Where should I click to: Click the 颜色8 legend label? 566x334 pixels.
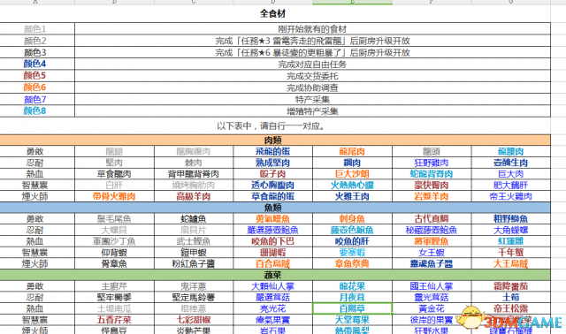click(35, 110)
